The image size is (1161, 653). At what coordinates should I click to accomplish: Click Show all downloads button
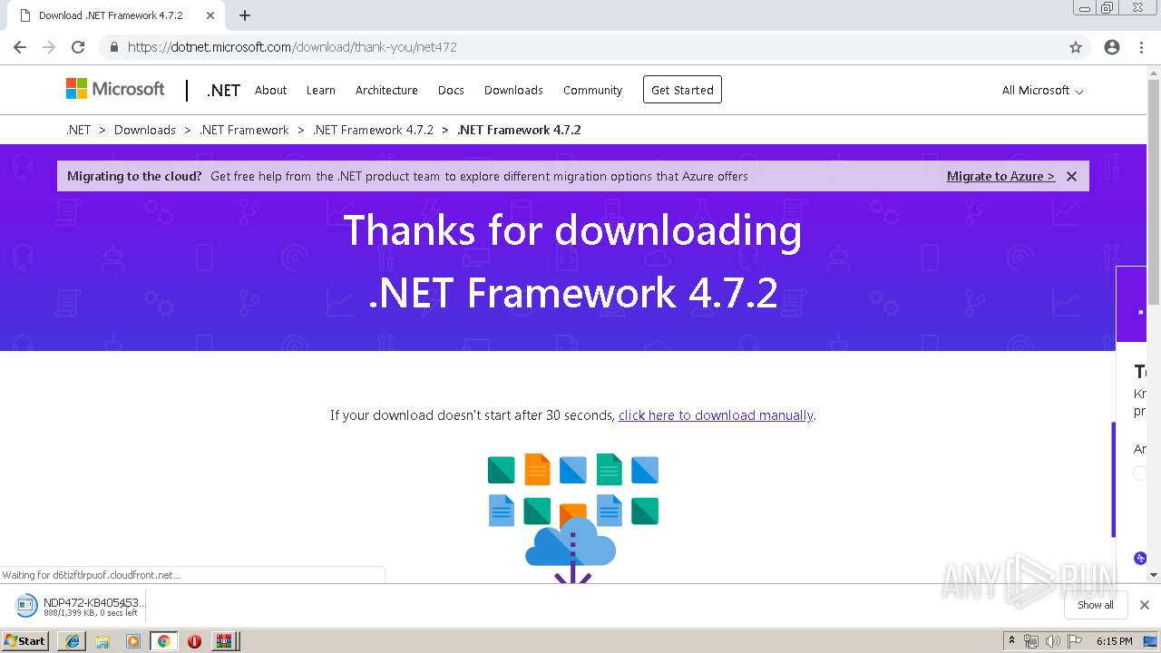(x=1096, y=605)
